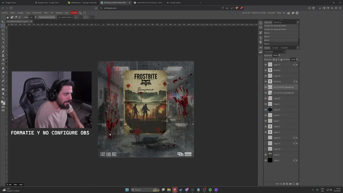343x193 pixels.
Task: Select the Rectangular Marquee tool
Action: (3, 26)
